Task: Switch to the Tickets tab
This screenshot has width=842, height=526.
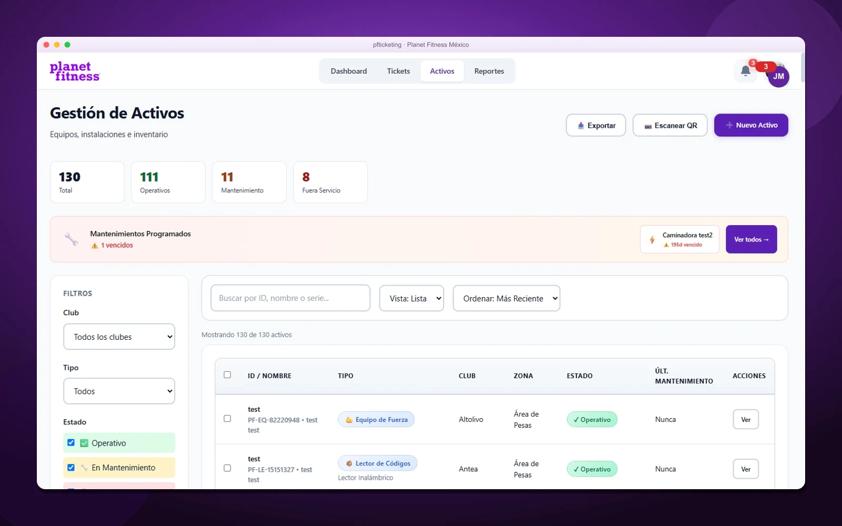Action: 398,71
